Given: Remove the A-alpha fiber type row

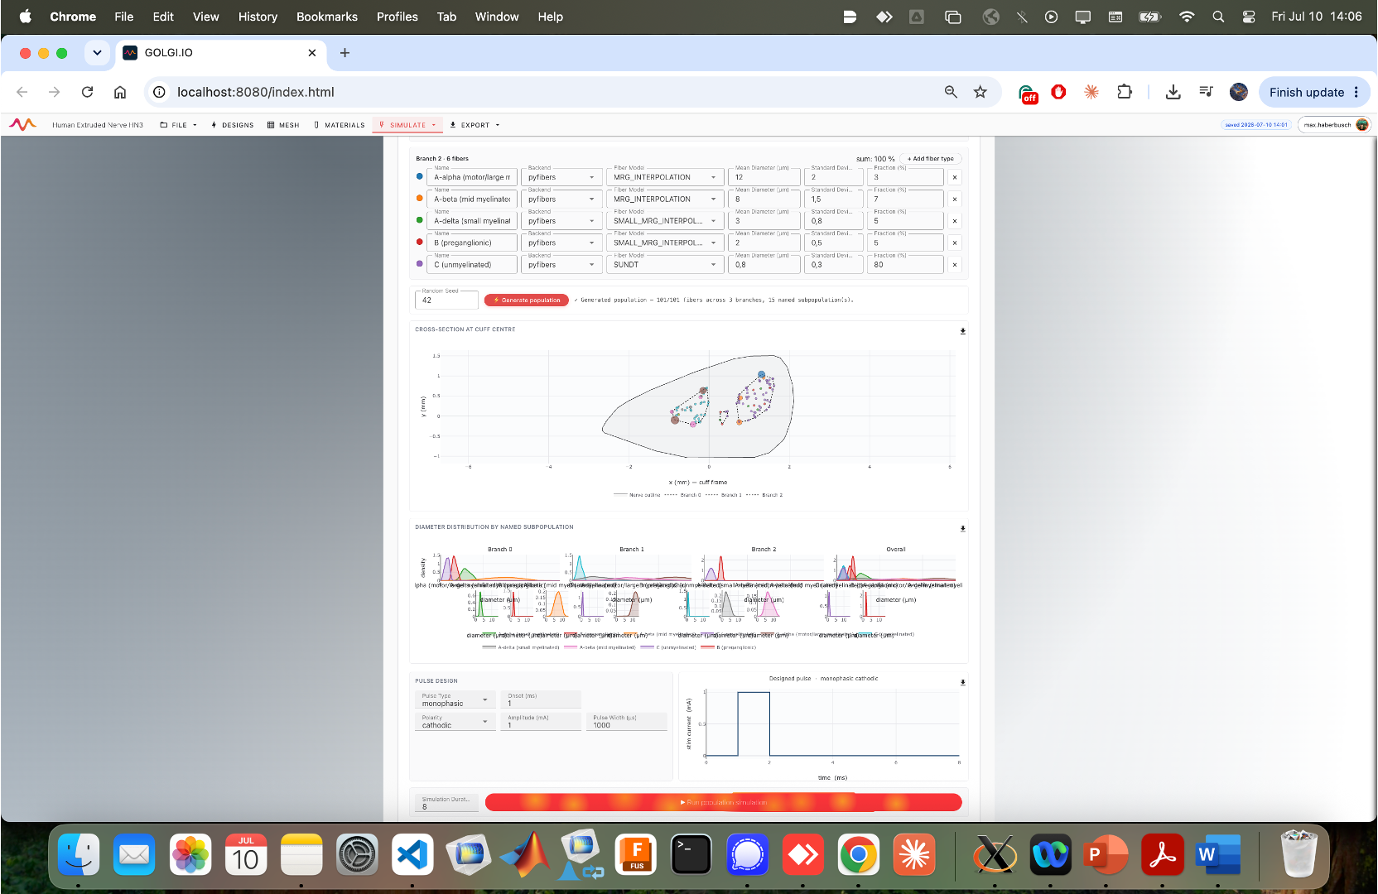Looking at the screenshot, I should coord(955,177).
